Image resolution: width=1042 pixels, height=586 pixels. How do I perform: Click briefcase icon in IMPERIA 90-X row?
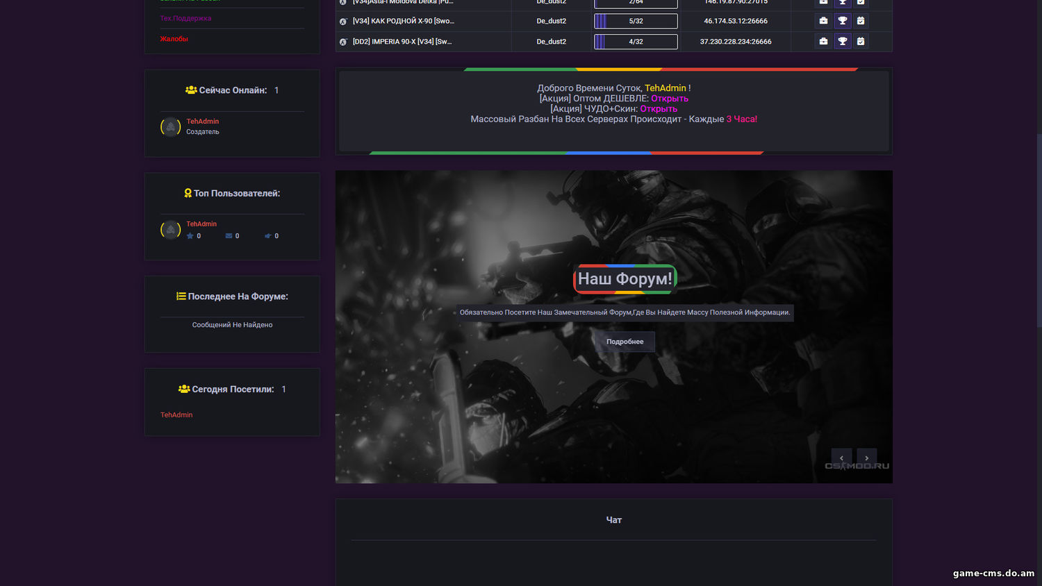pyautogui.click(x=823, y=42)
